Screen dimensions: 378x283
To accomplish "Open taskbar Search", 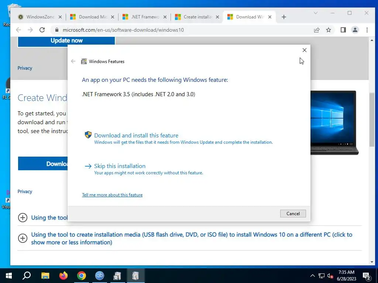I will [27, 276].
